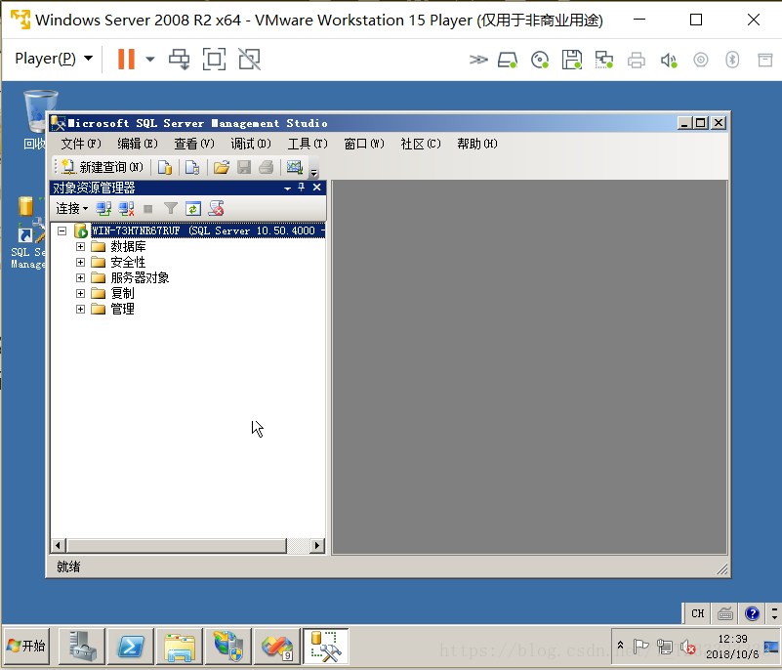Open the dropdown arrow next to pause
This screenshot has width=782, height=670.
pyautogui.click(x=150, y=60)
